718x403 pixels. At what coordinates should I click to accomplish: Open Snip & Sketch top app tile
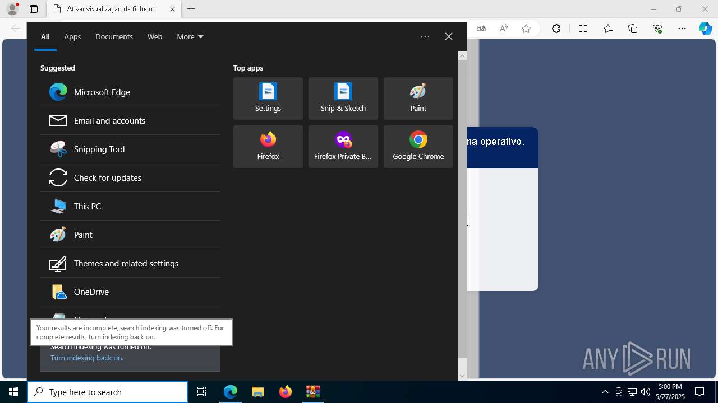pyautogui.click(x=343, y=99)
